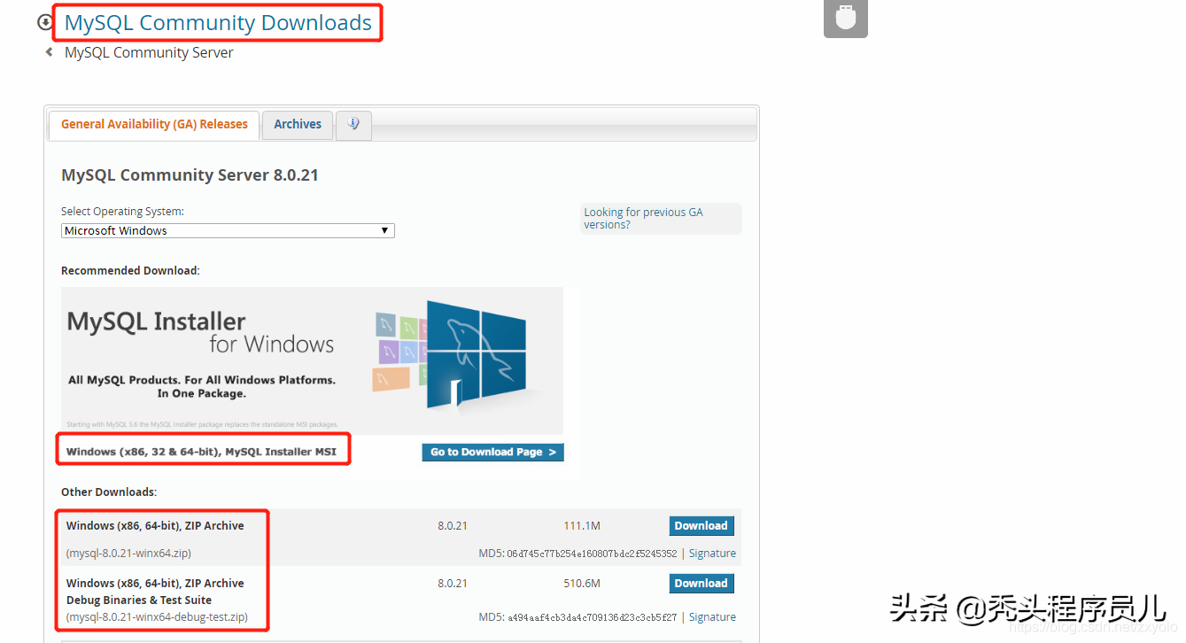Select the General Availability (GA) Releases tab
The height and width of the screenshot is (643, 1186).
tap(153, 124)
